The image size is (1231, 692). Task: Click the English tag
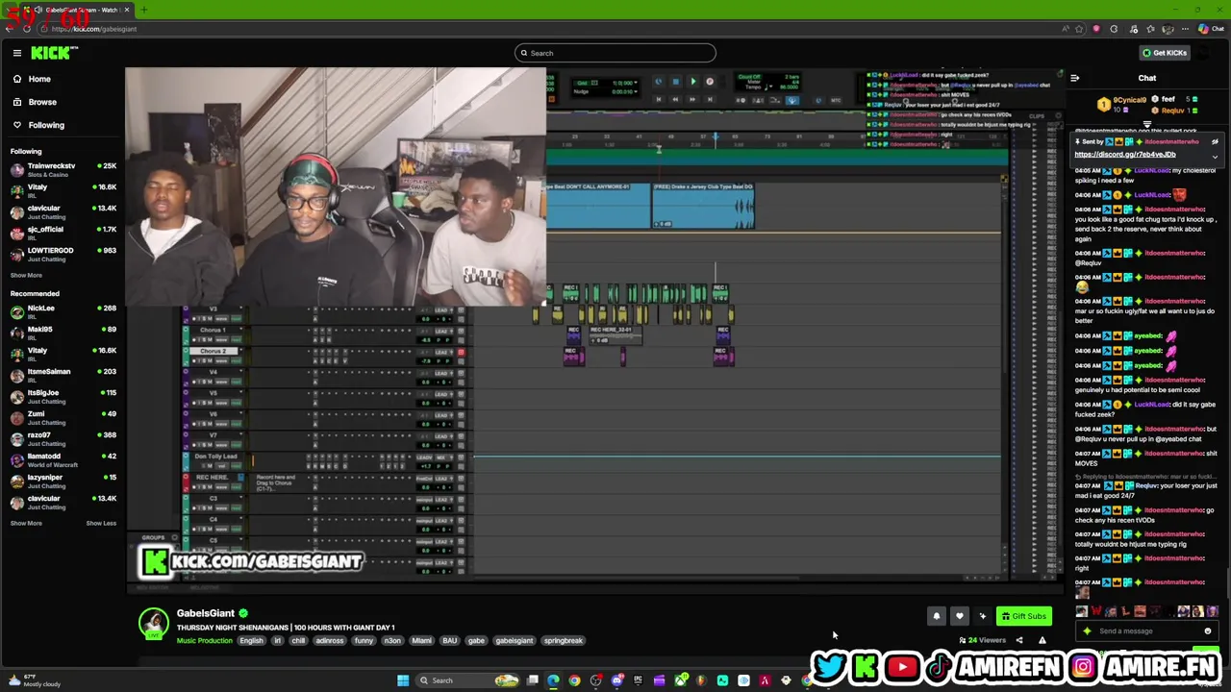tap(251, 640)
